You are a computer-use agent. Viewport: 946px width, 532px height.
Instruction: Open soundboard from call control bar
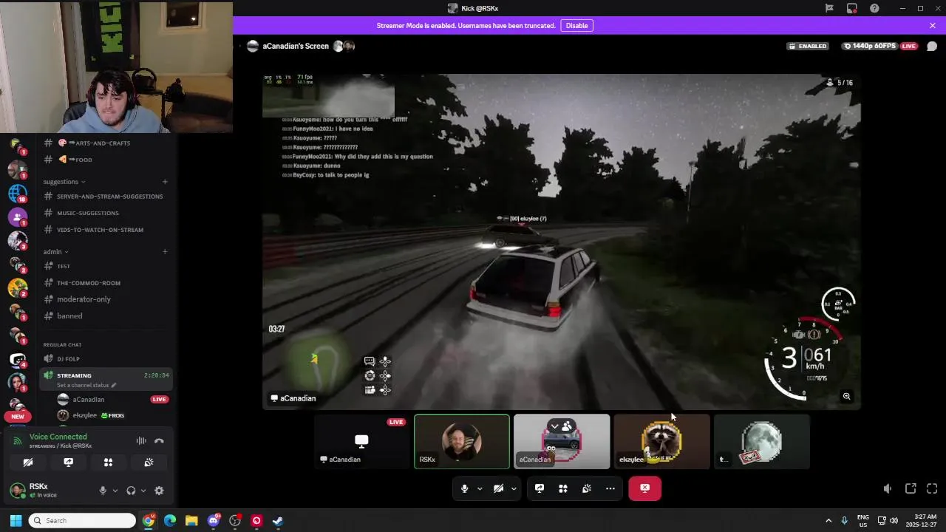(x=587, y=488)
